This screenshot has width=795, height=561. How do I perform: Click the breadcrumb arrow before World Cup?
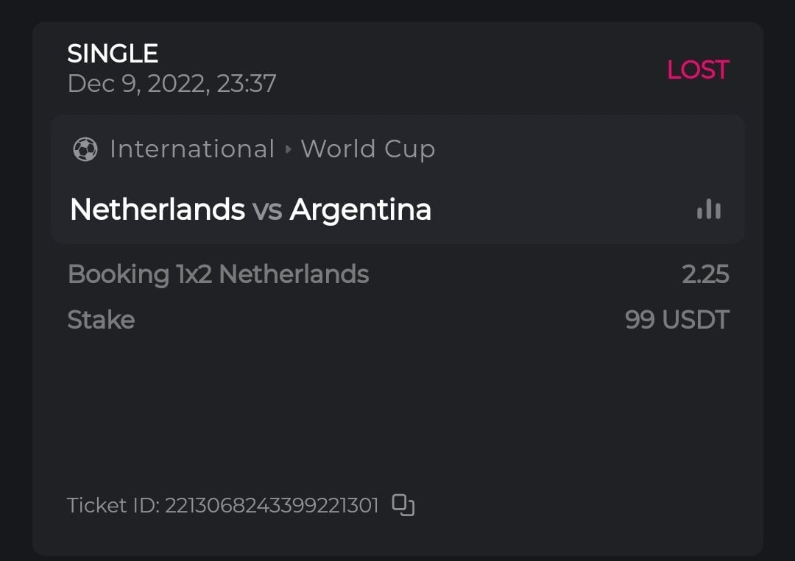(x=288, y=149)
